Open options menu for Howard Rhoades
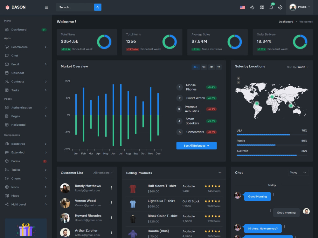The width and height of the screenshot is (318, 238). [111, 218]
